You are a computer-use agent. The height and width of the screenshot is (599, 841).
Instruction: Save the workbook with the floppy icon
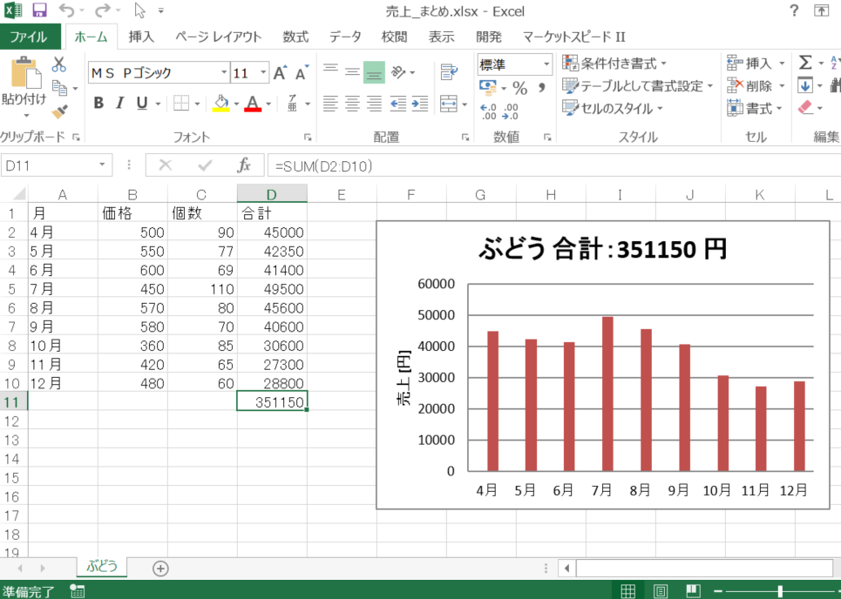pyautogui.click(x=39, y=10)
